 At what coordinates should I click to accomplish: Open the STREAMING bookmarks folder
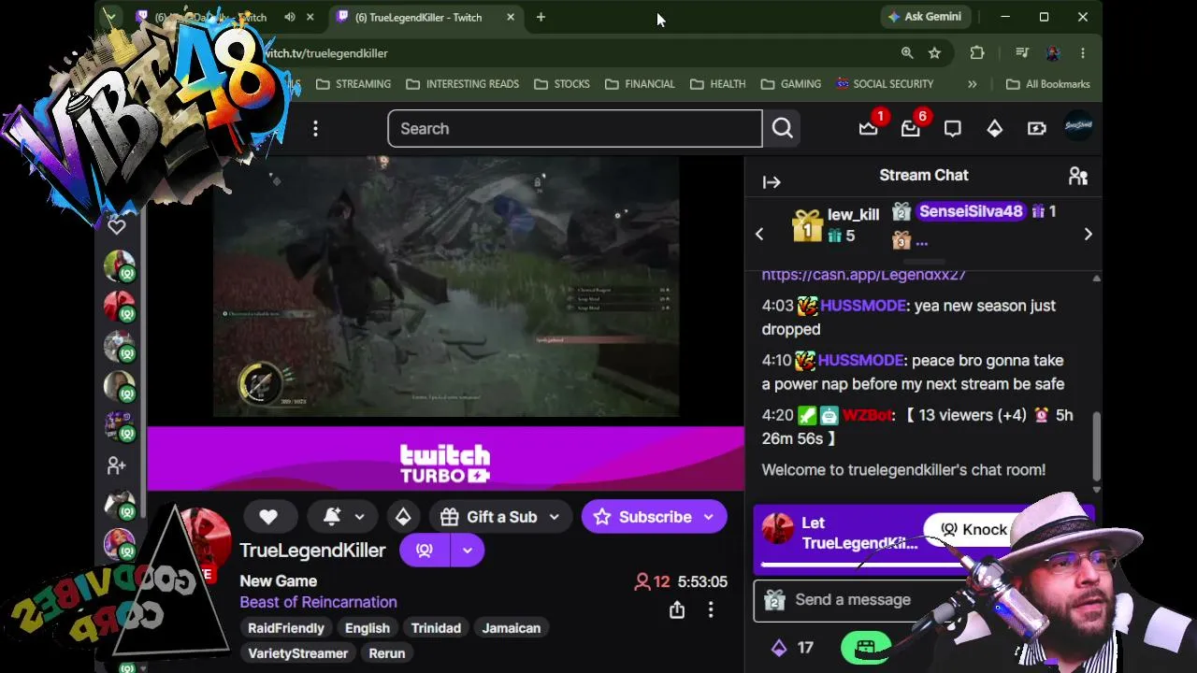[353, 84]
